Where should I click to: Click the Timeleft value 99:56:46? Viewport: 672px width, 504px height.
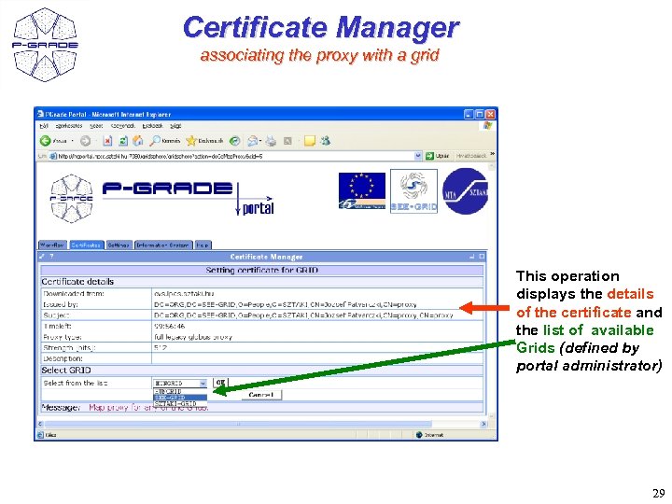pos(169,326)
